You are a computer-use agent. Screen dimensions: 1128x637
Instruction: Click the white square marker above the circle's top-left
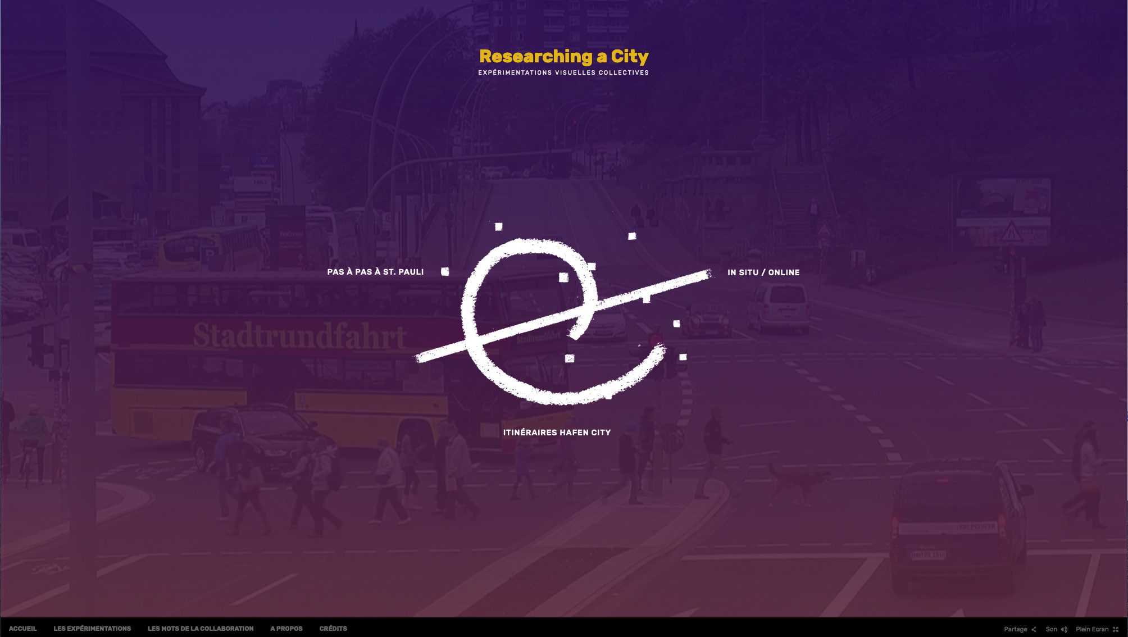498,226
